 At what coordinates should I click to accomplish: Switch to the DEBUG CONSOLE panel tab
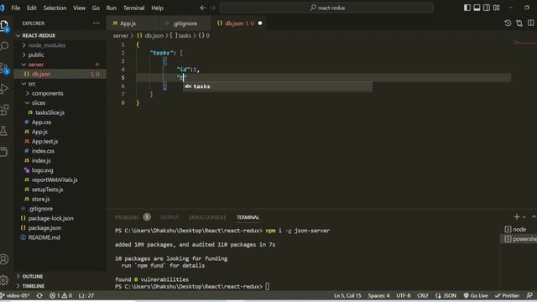click(x=207, y=217)
